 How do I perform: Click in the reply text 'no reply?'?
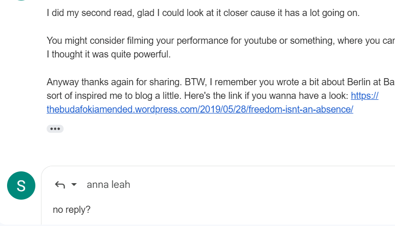(x=72, y=210)
